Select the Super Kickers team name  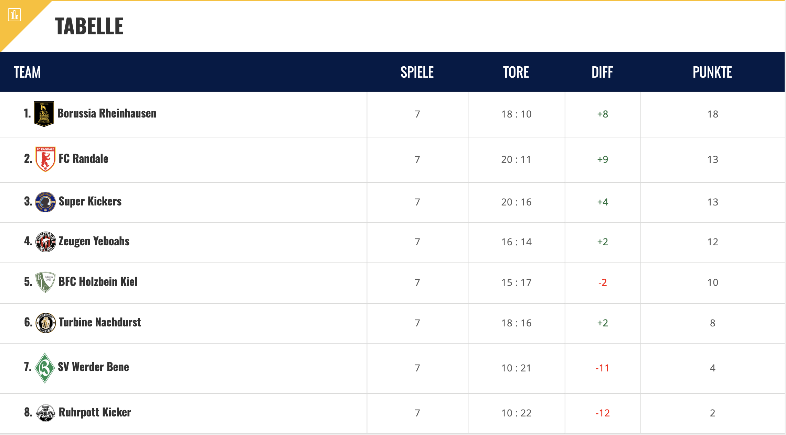[x=90, y=201]
